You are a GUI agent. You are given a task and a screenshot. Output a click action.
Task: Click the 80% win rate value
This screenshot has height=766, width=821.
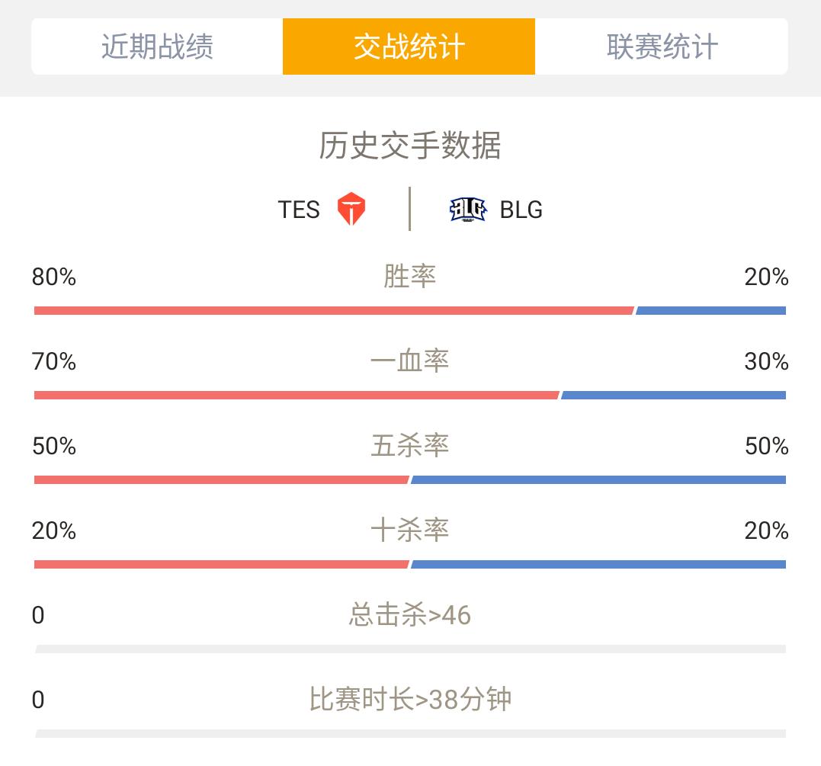(54, 277)
